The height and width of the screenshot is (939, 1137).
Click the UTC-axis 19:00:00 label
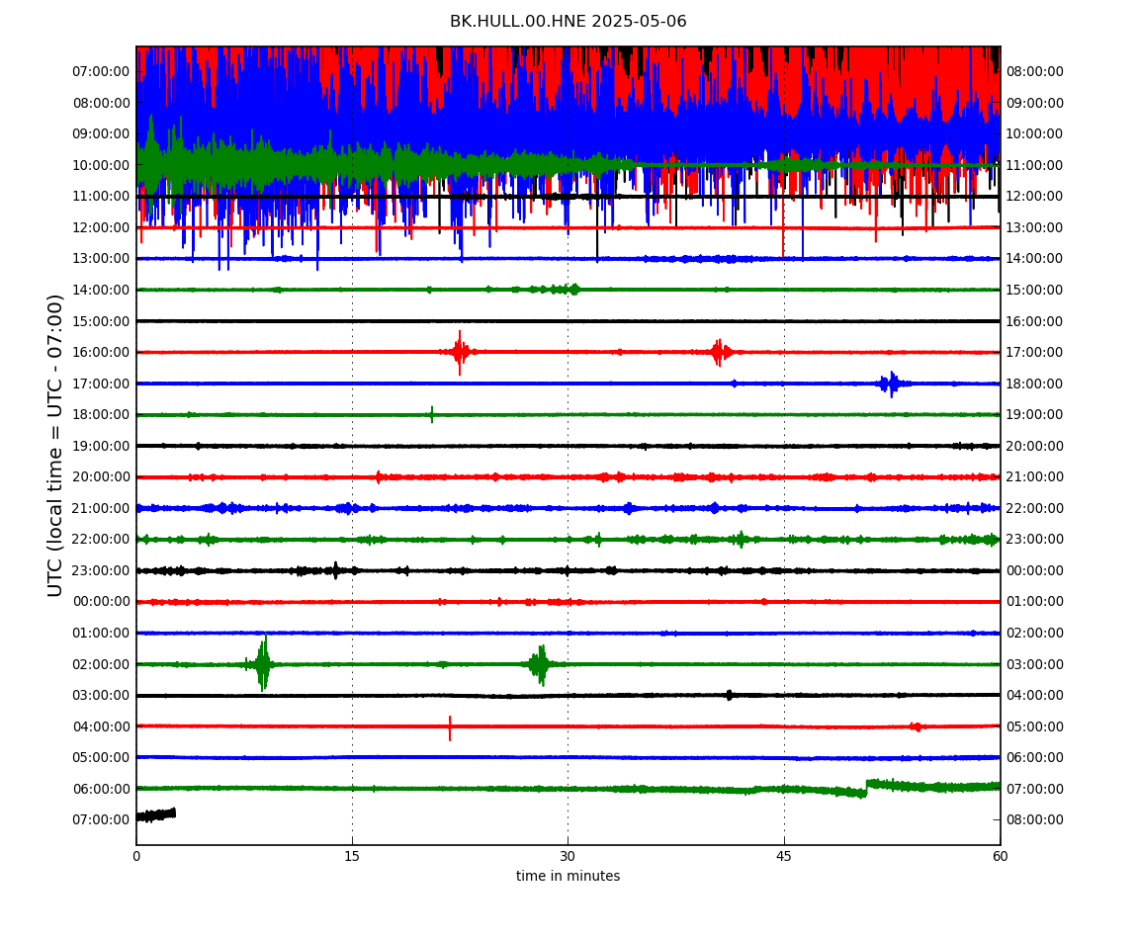click(101, 446)
